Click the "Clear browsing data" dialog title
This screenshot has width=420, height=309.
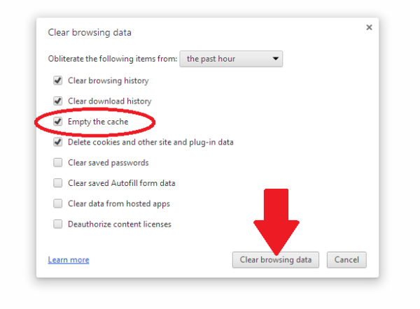pyautogui.click(x=90, y=32)
